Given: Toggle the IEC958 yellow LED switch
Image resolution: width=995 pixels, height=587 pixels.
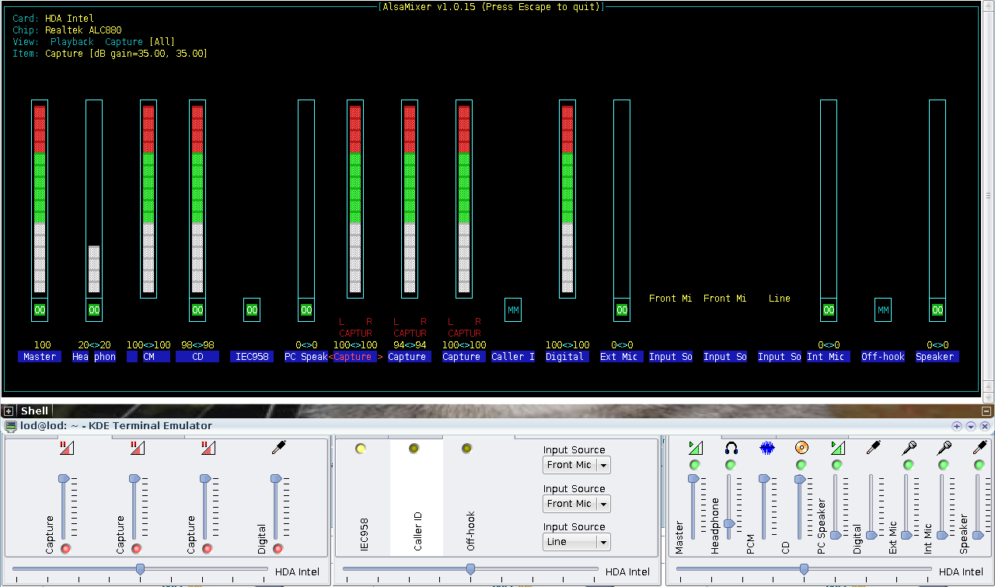Looking at the screenshot, I should (361, 449).
